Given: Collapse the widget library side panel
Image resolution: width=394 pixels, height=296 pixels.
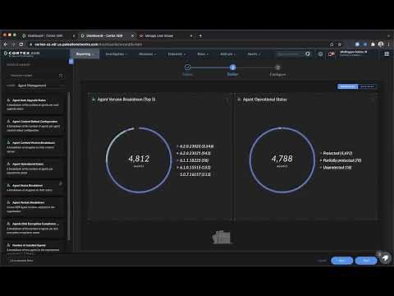Looking at the screenshot, I should tap(71, 62).
